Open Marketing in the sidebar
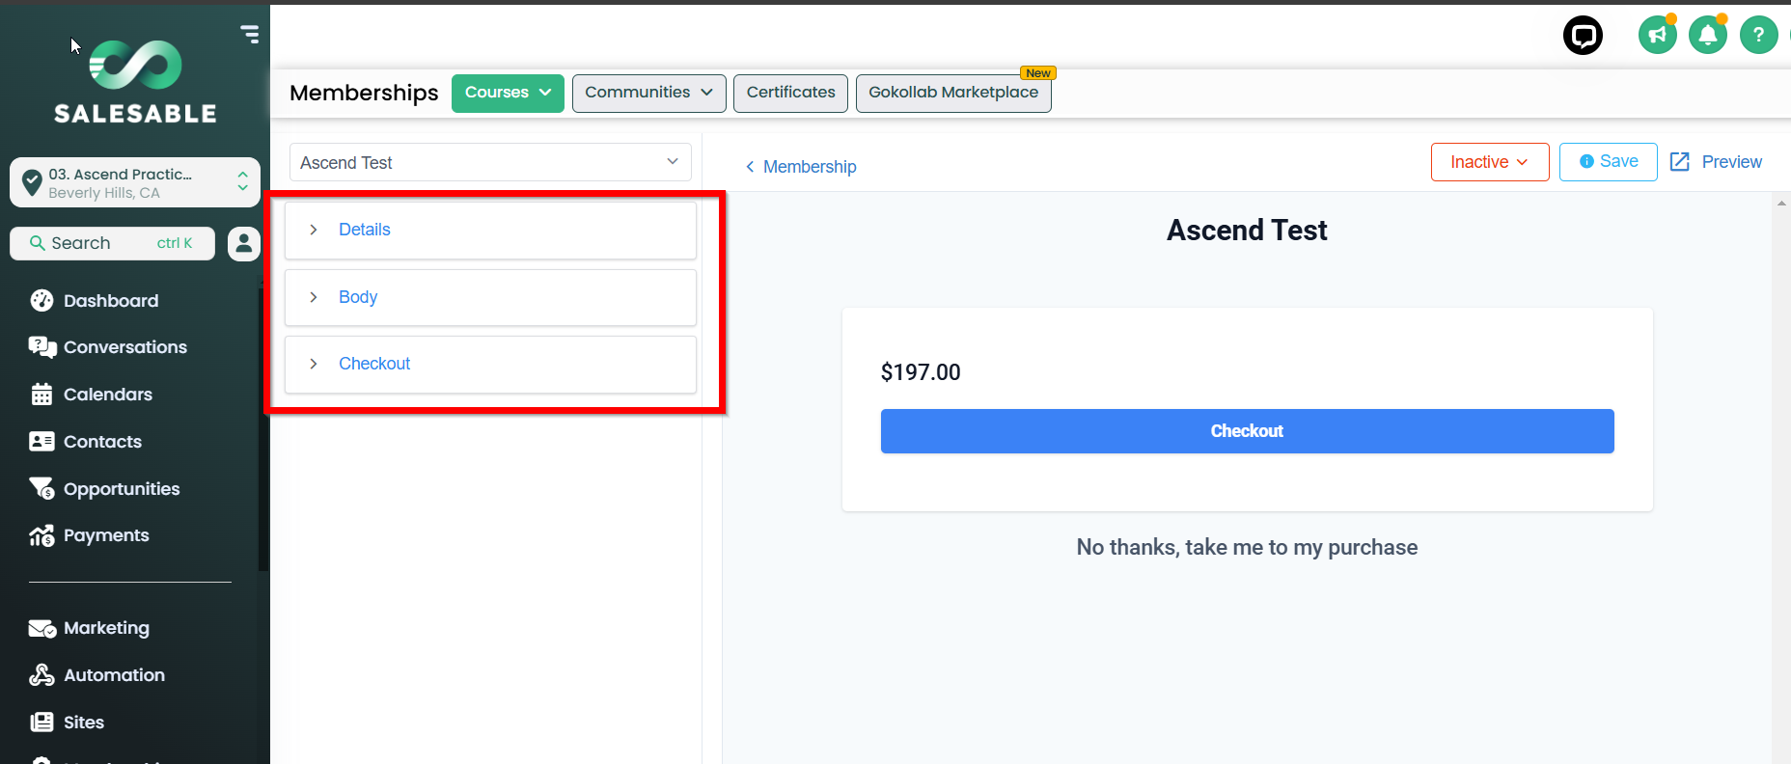Screen dimensions: 1791x764 pos(89,628)
